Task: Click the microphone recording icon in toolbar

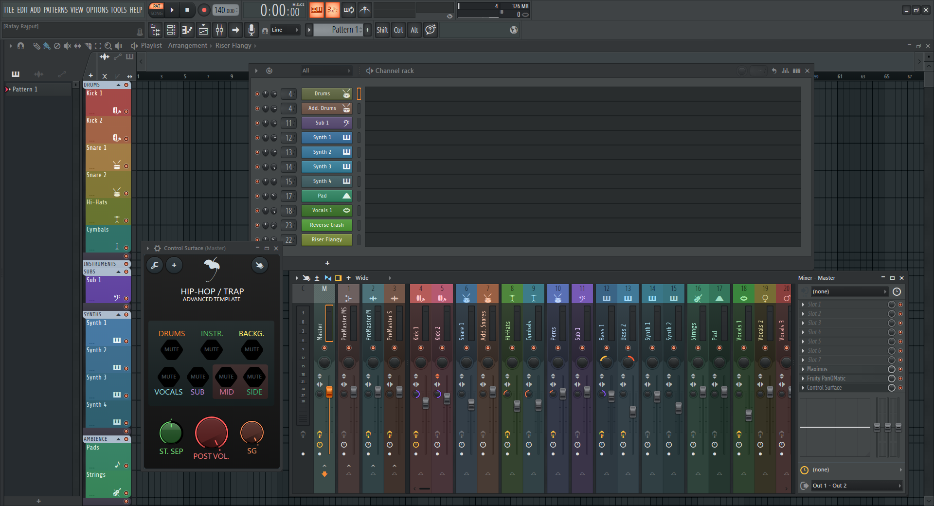Action: click(x=251, y=30)
